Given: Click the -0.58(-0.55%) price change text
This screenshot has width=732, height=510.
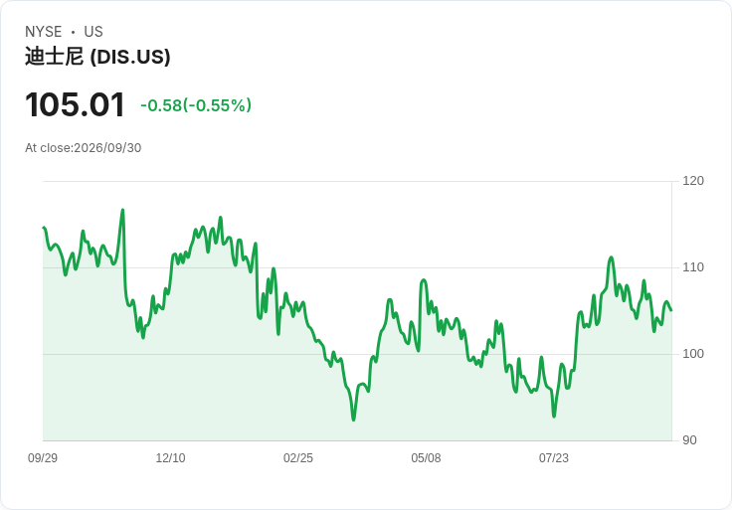Looking at the screenshot, I should 196,105.
